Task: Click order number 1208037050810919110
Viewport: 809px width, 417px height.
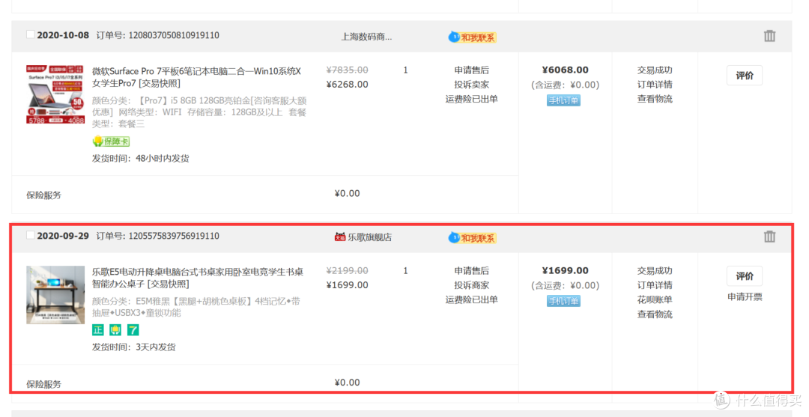Action: pos(174,35)
